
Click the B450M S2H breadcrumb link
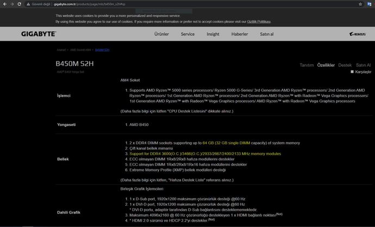[x=102, y=50]
